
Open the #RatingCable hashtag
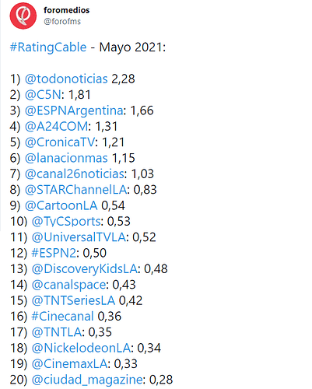pyautogui.click(x=48, y=47)
